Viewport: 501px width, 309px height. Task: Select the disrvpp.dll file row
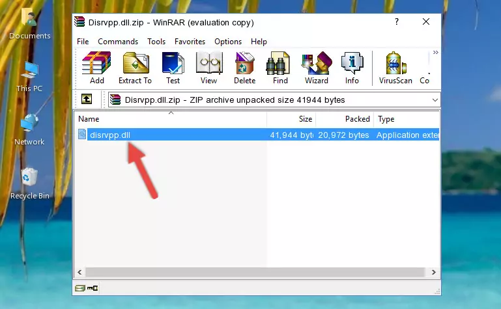click(257, 135)
